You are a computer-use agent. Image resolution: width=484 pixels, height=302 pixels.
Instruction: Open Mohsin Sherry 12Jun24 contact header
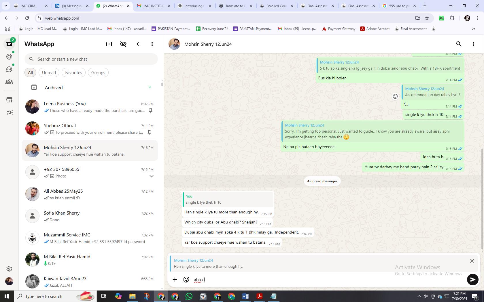(x=208, y=44)
